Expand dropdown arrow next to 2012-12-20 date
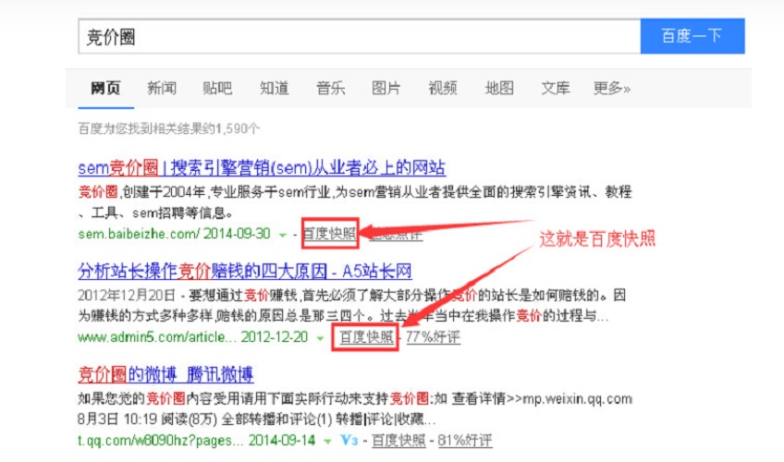 click(320, 338)
